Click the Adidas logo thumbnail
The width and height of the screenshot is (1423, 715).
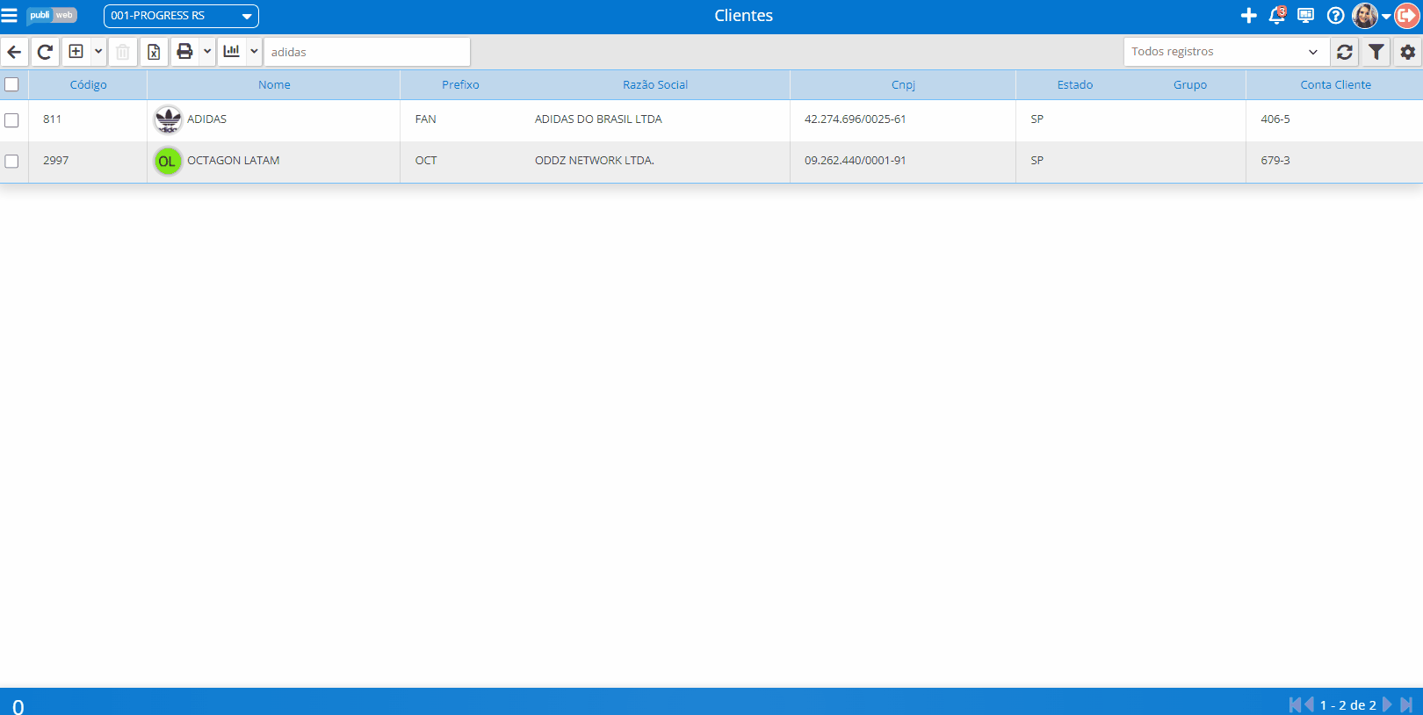(168, 119)
